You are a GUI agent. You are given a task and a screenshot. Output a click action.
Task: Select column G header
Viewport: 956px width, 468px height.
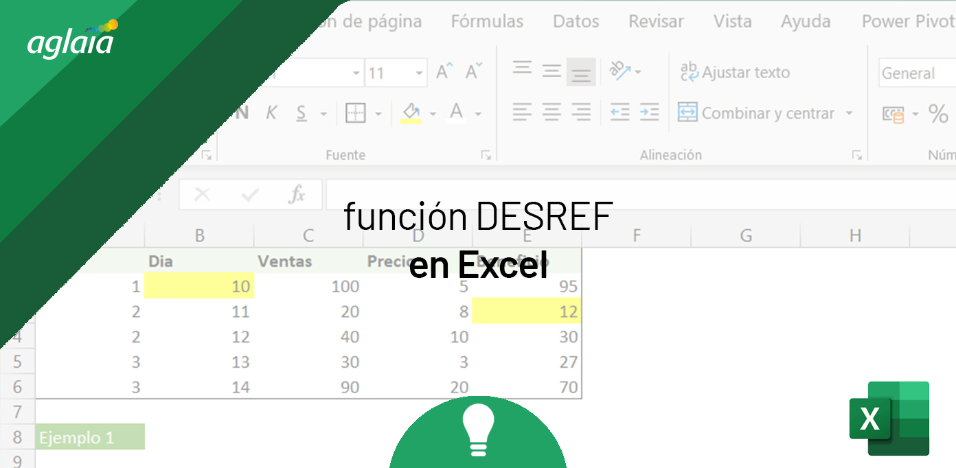coord(746,236)
